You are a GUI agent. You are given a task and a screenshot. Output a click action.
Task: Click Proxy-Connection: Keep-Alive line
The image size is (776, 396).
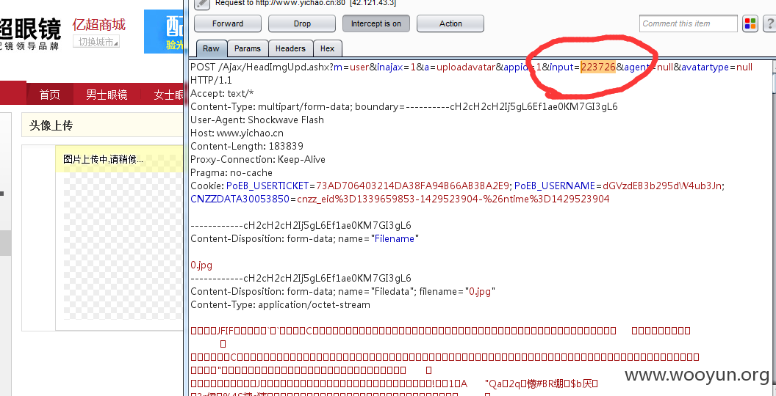tap(258, 159)
